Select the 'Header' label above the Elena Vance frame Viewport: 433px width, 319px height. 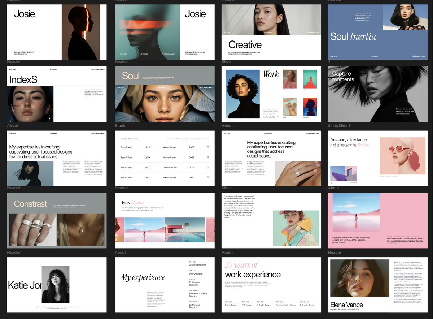[x=334, y=253]
